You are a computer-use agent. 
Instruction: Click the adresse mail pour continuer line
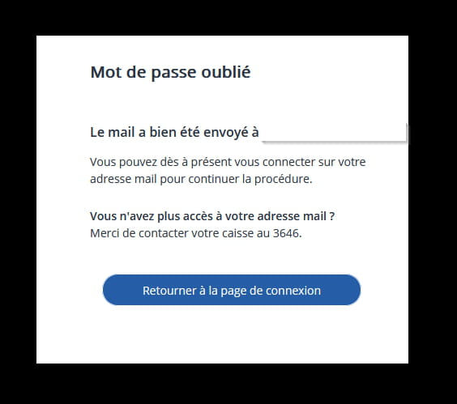point(201,179)
